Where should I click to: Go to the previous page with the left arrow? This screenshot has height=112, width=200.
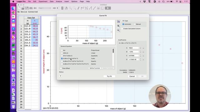pyautogui.click(x=35, y=8)
